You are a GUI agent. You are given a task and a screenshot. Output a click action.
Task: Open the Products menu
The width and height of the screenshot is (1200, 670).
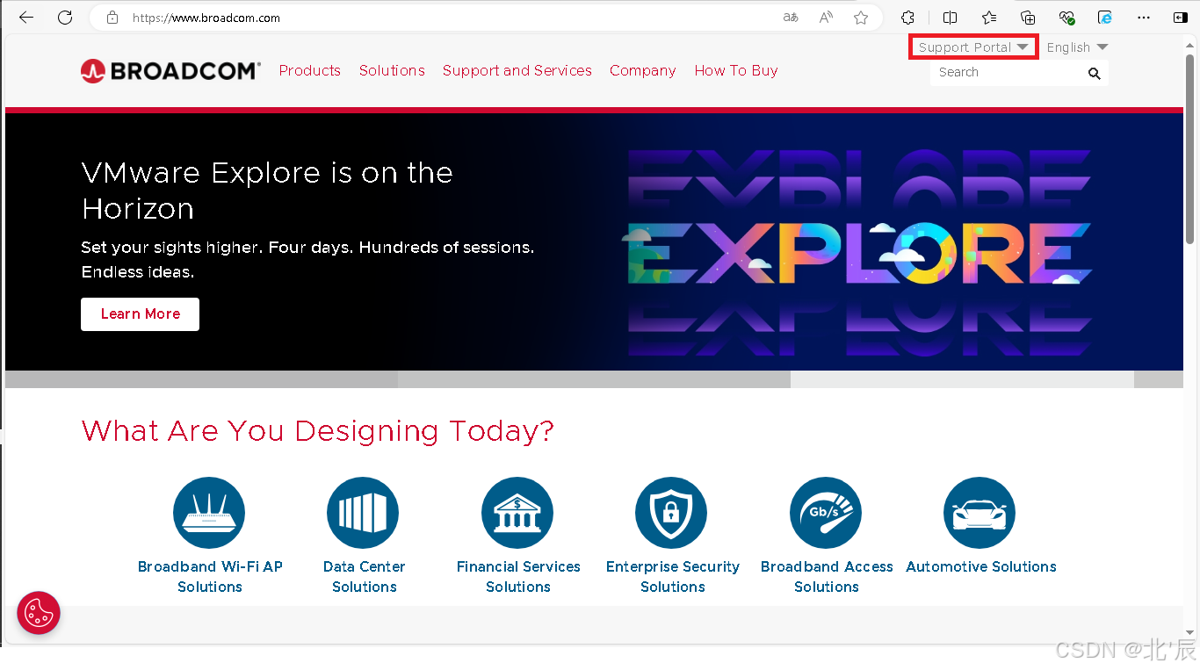(309, 70)
